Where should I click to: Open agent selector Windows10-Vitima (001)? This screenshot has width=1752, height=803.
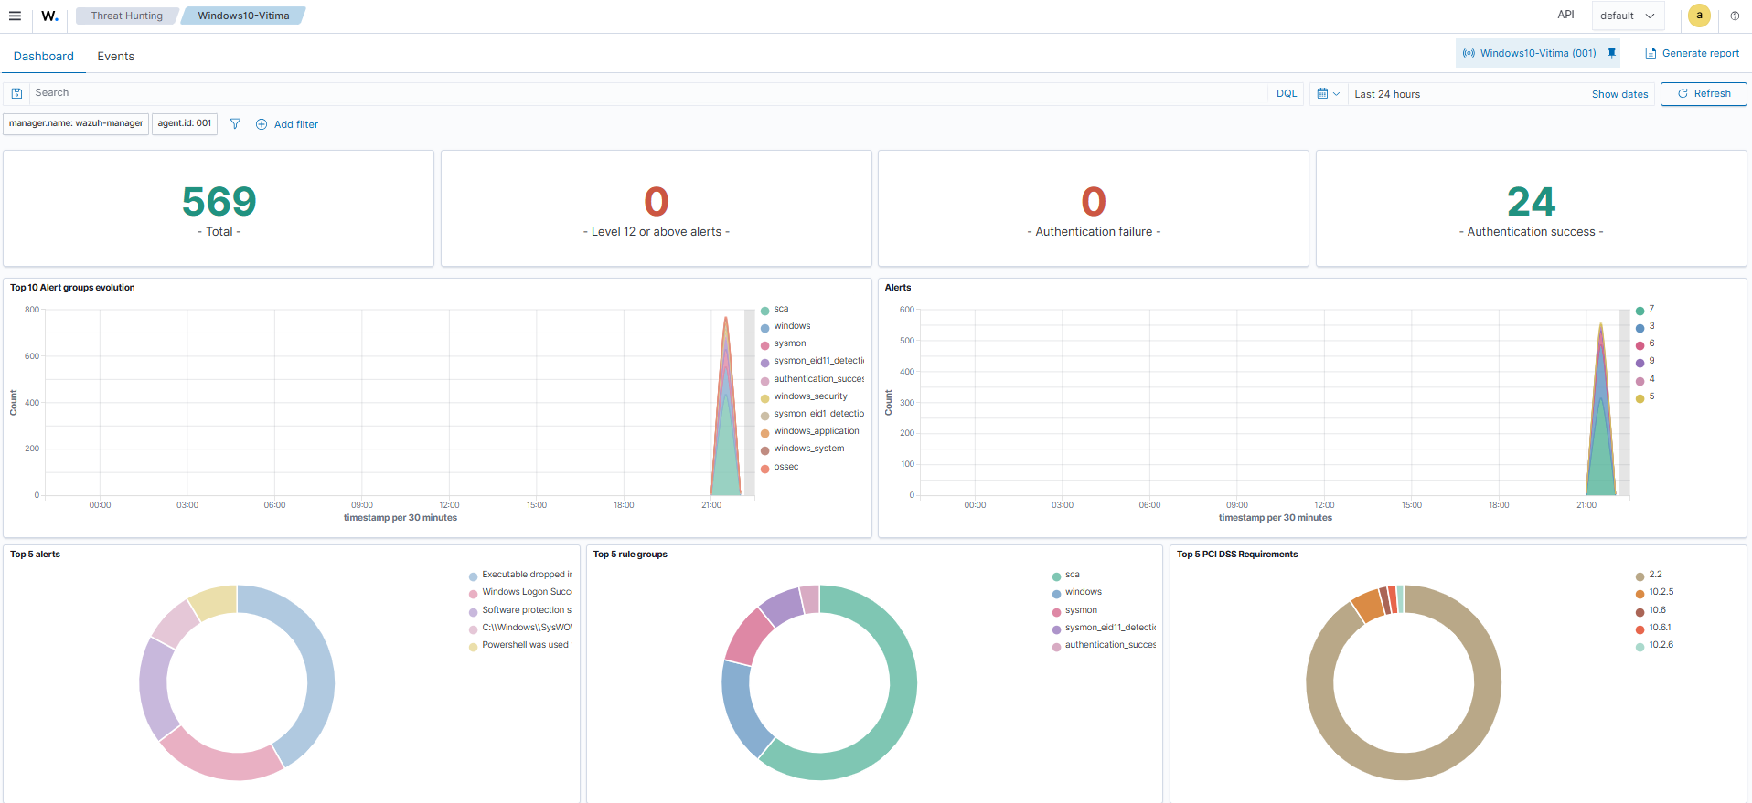point(1530,53)
